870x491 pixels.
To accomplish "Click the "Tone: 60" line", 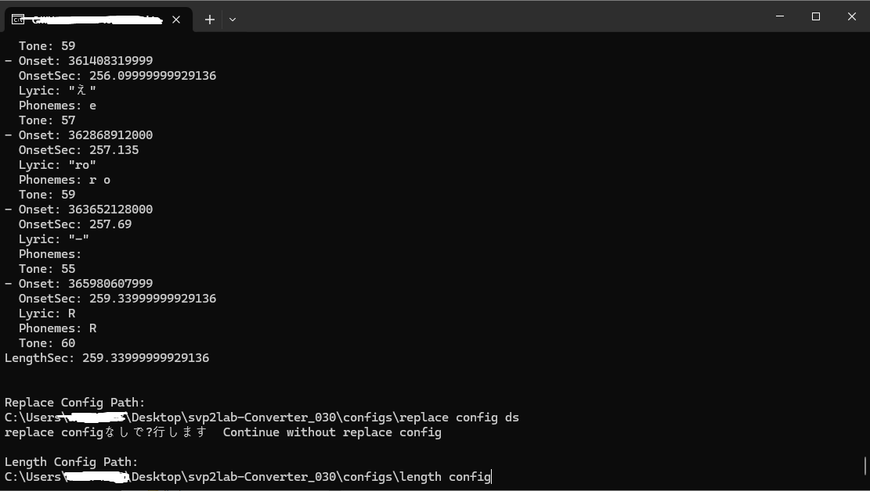I will coord(47,343).
